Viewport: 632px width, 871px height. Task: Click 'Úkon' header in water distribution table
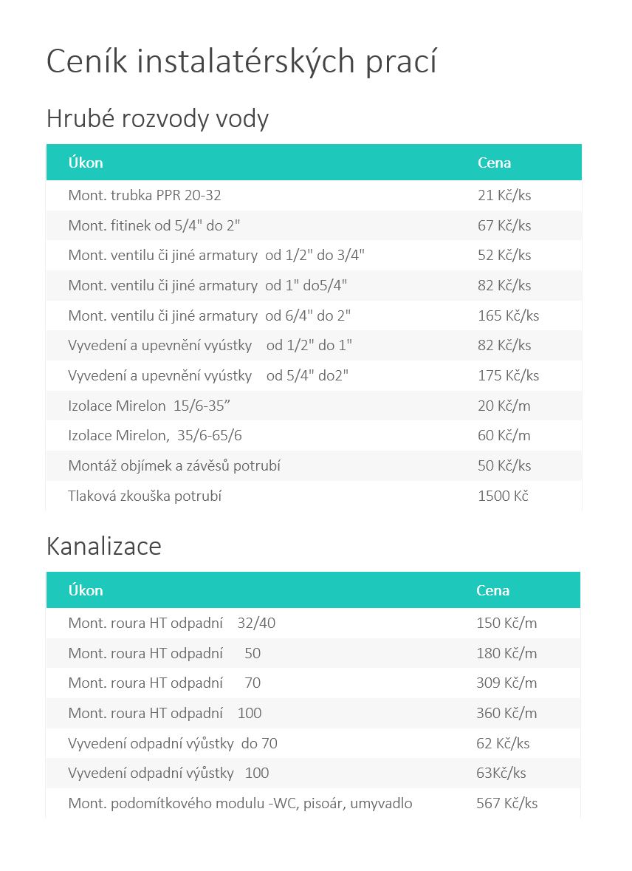[86, 163]
